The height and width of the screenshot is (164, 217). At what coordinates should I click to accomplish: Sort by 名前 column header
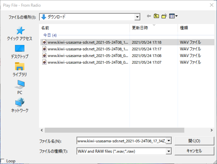pyautogui.click(x=84, y=28)
